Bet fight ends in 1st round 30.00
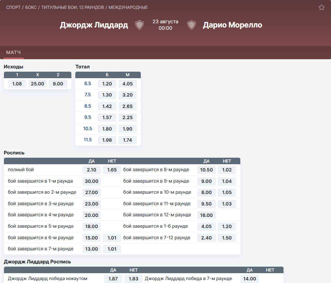331x283 pixels. 91,181
